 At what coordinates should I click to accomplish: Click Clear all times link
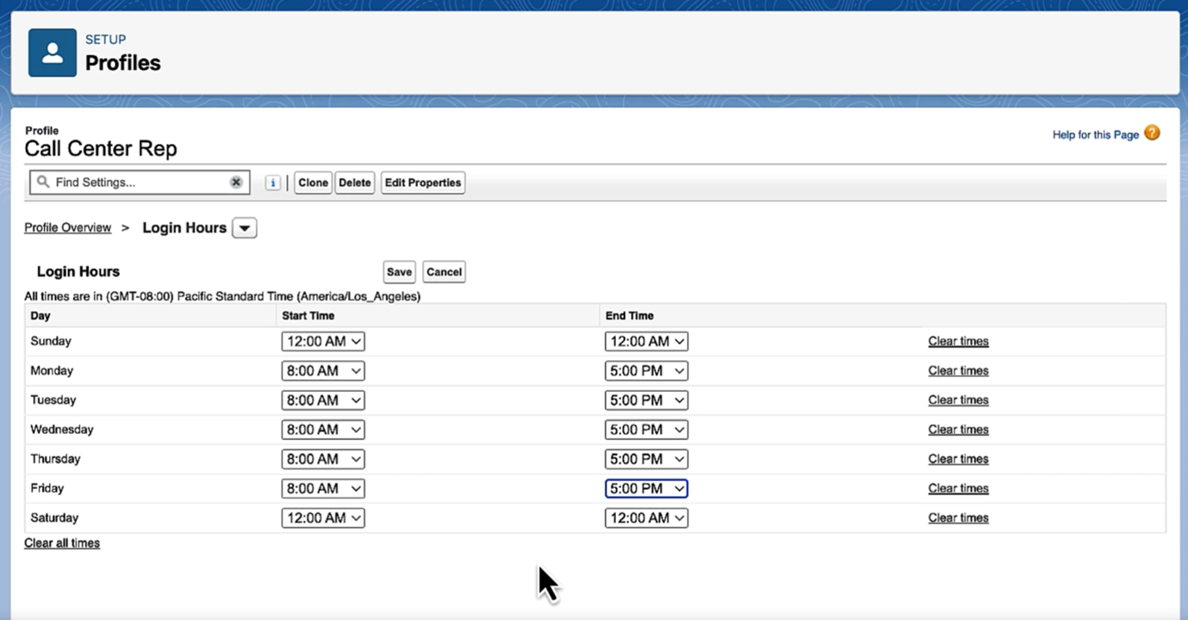tap(62, 543)
